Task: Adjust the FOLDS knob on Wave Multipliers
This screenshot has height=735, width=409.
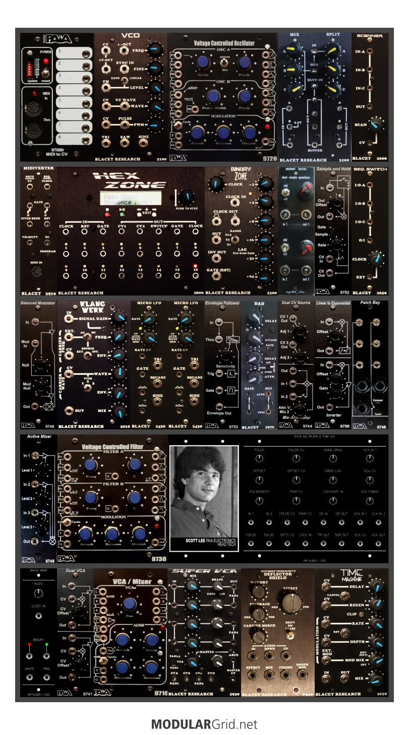Action: point(259,458)
